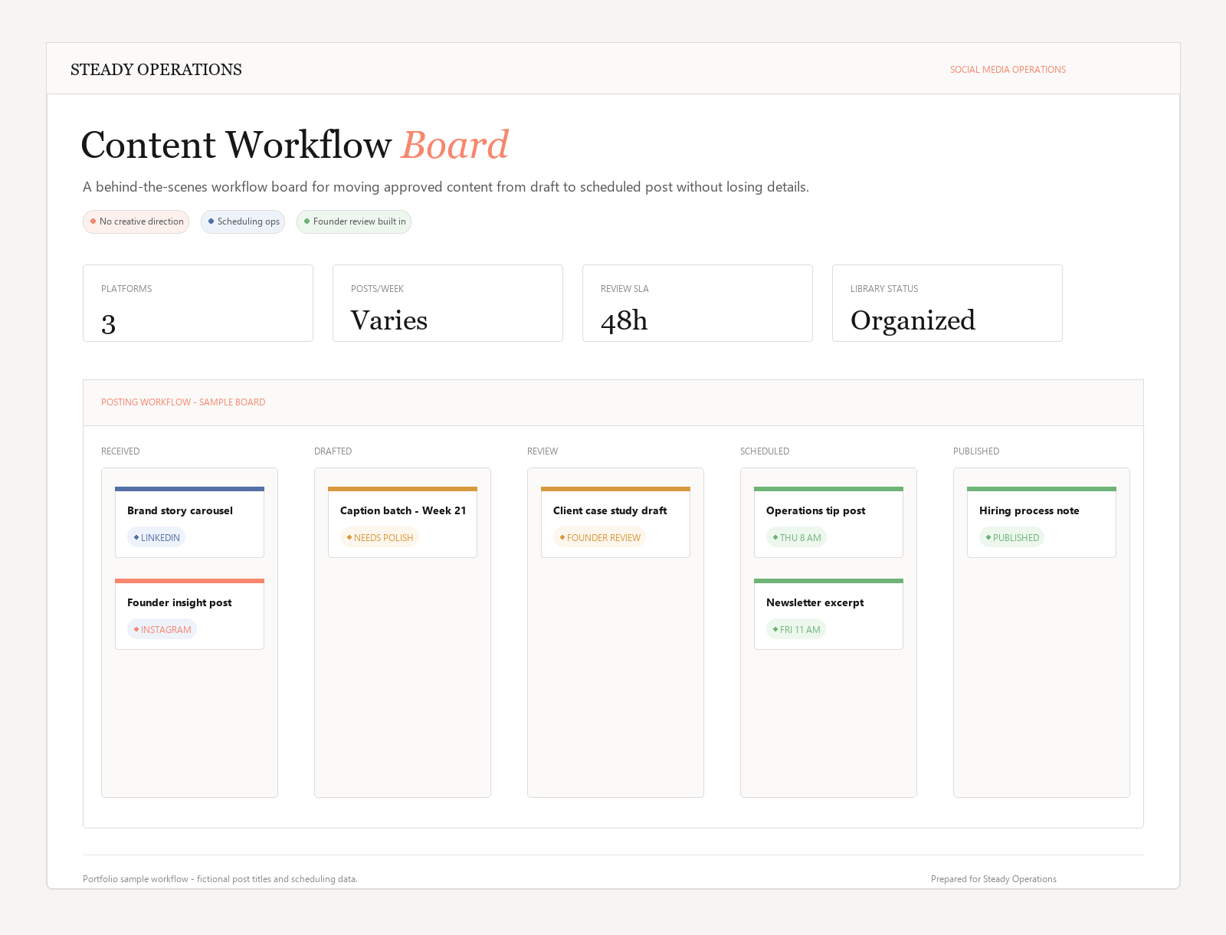
Task: Click the FOUNDER REVIEW status badge
Action: coord(599,537)
